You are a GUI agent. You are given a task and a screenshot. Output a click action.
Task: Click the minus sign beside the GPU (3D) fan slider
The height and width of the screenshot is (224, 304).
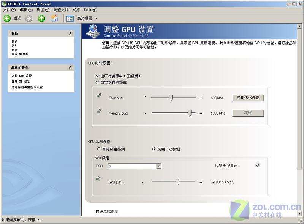point(143,182)
